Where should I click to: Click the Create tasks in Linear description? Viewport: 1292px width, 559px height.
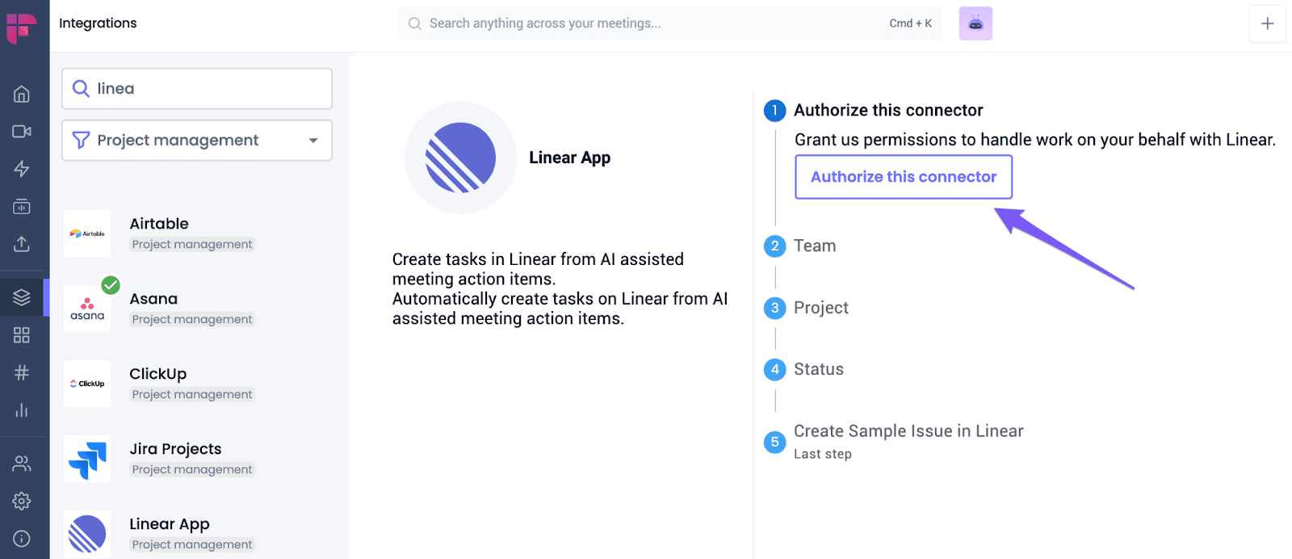560,289
